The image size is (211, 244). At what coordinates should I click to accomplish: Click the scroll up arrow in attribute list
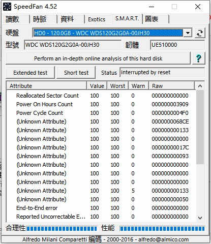click(200, 86)
